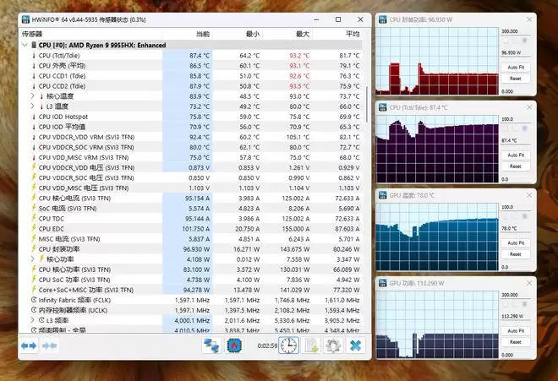Click the 143.675 W maximum value cell
This screenshot has height=381, width=558.
pos(295,249)
